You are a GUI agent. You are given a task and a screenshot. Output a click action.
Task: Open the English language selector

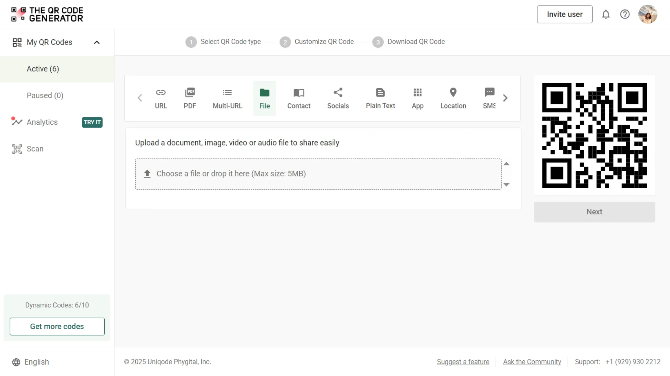coord(30,362)
